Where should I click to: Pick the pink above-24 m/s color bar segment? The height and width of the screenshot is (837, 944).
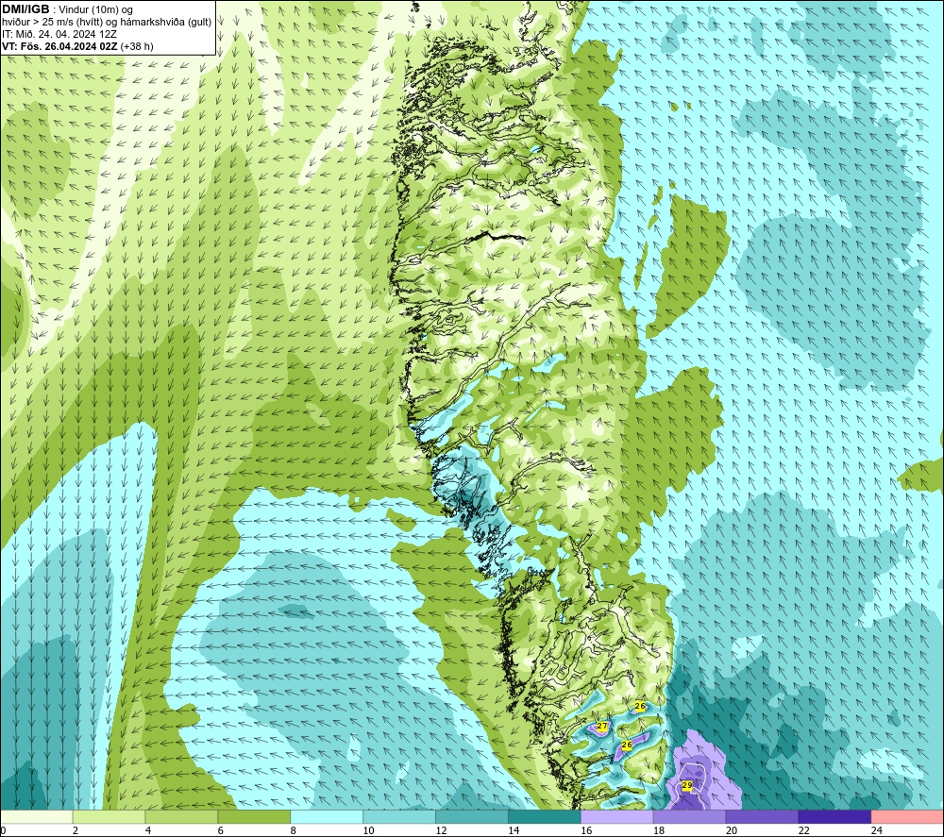point(906,817)
